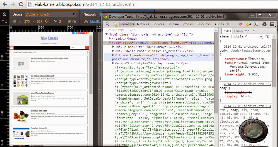Open DevTools settings gear
The width and height of the screenshot is (278, 147).
264,24
